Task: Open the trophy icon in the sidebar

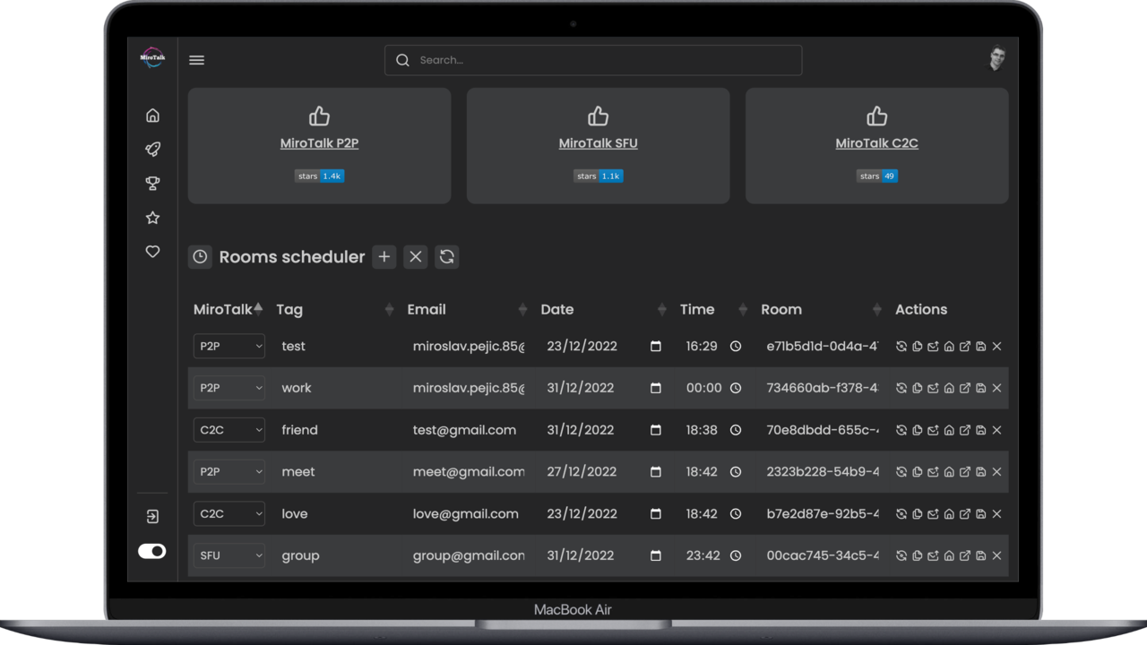Action: coord(152,183)
